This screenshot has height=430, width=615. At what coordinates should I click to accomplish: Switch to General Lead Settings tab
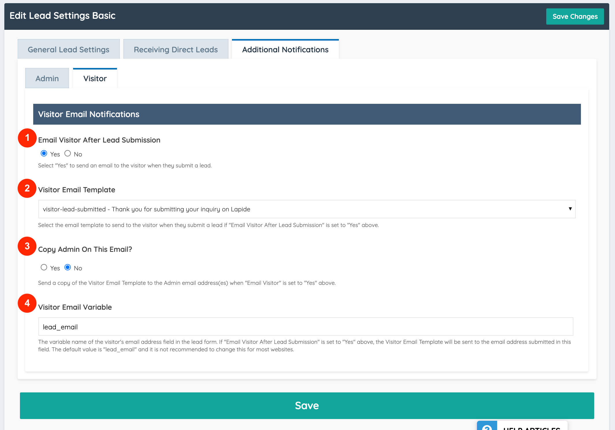tap(68, 49)
